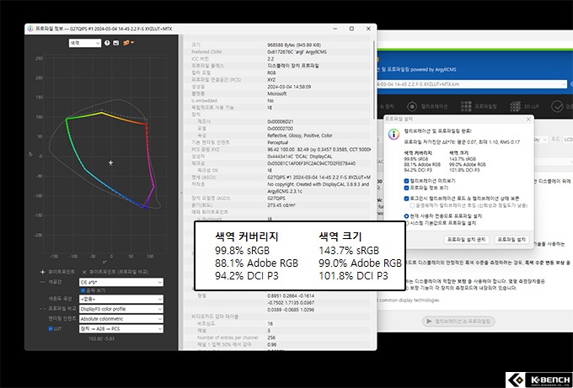
Task: Click the white point cross marker in gamut plot
Action: (110, 162)
